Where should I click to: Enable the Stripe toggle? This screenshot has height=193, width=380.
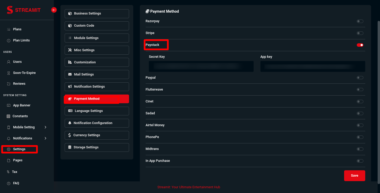(360, 33)
